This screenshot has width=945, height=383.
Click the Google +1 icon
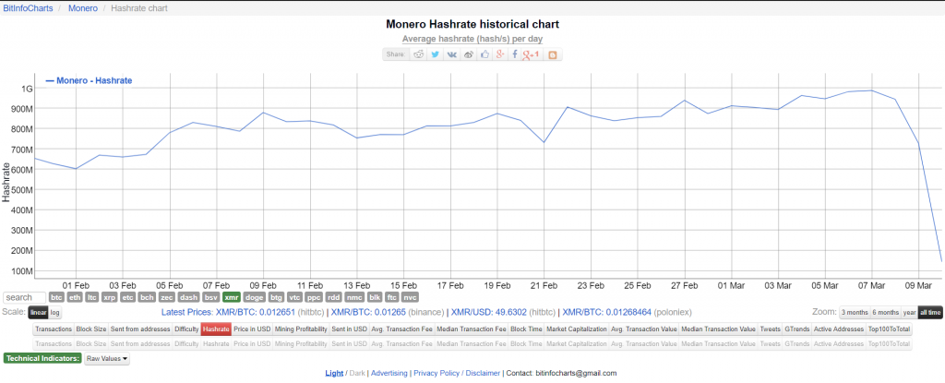click(x=531, y=54)
